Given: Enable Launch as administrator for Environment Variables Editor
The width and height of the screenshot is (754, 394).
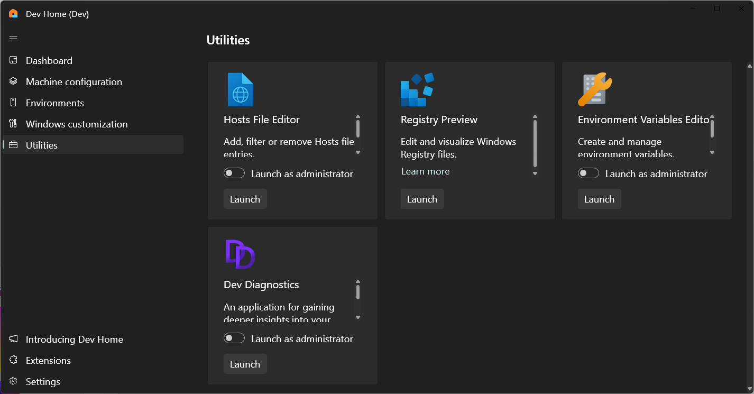Looking at the screenshot, I should (x=589, y=173).
